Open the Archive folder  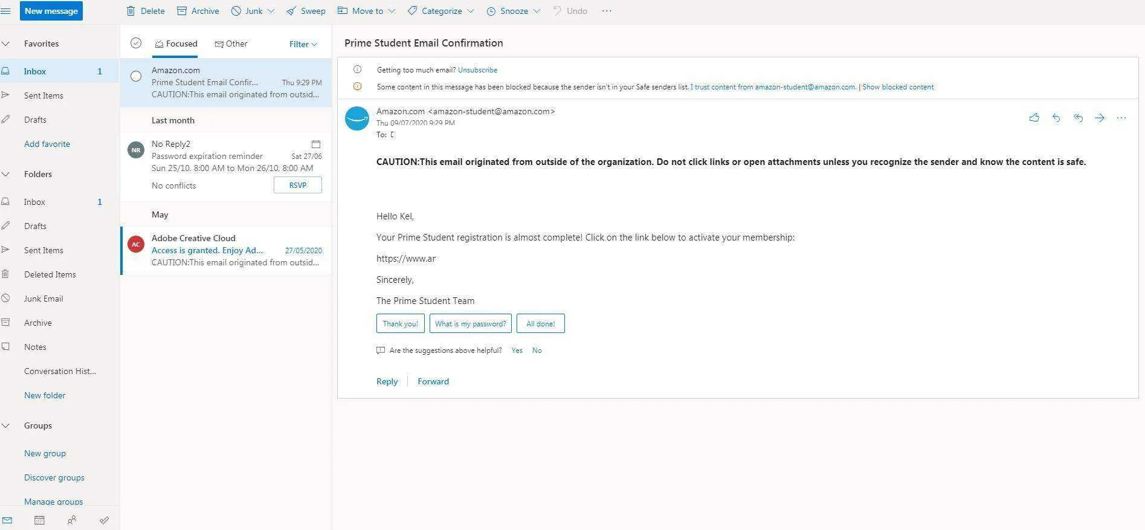59,323
